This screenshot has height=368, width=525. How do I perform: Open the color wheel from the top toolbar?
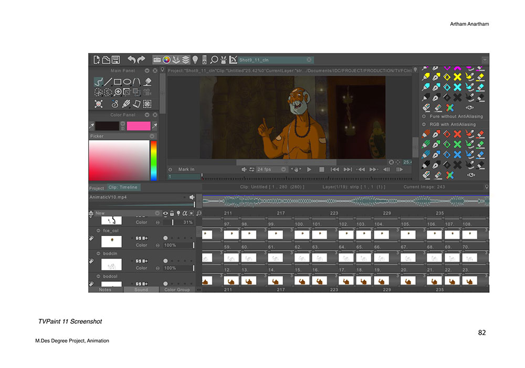[165, 60]
